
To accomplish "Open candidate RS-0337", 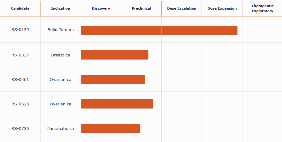I will coord(20,55).
